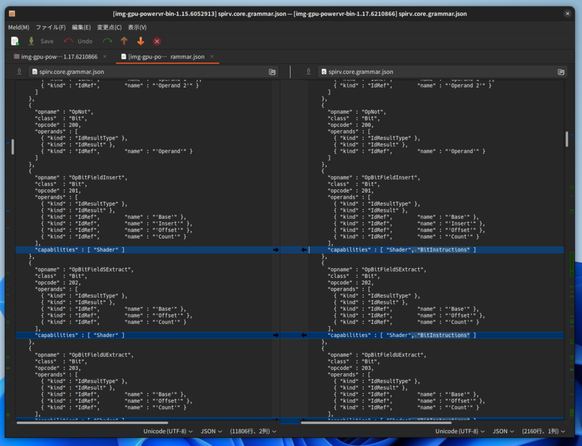Click the right pane save-file arrow icon

[309, 72]
